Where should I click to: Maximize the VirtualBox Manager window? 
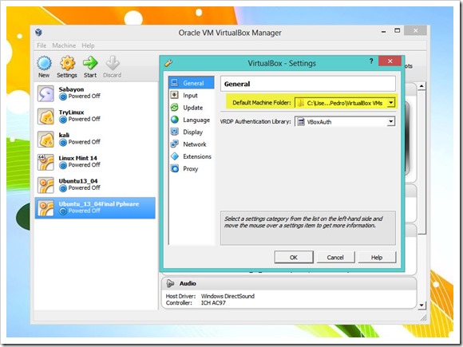398,30
